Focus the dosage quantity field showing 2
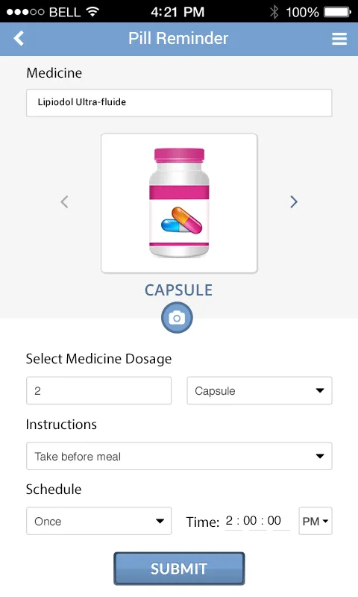The width and height of the screenshot is (358, 597). (x=99, y=390)
